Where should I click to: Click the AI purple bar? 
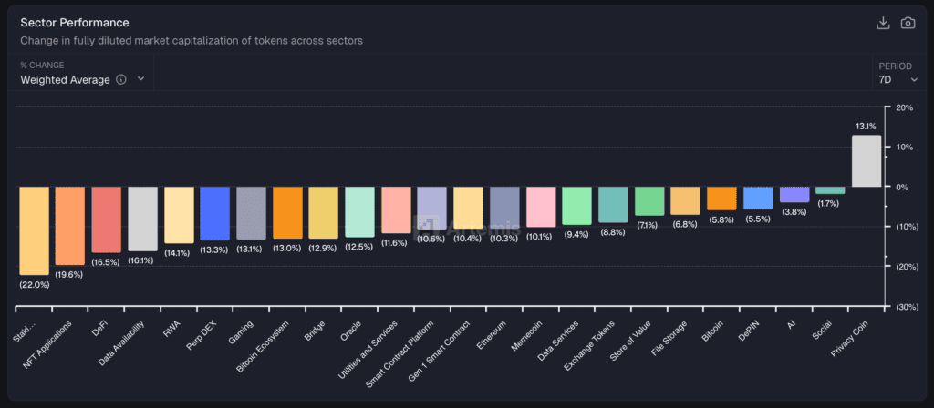pyautogui.click(x=794, y=195)
